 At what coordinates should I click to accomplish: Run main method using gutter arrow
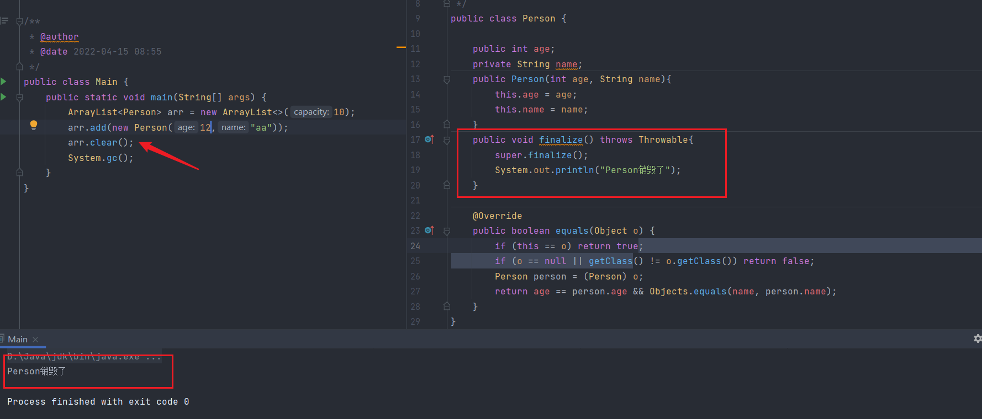[3, 97]
